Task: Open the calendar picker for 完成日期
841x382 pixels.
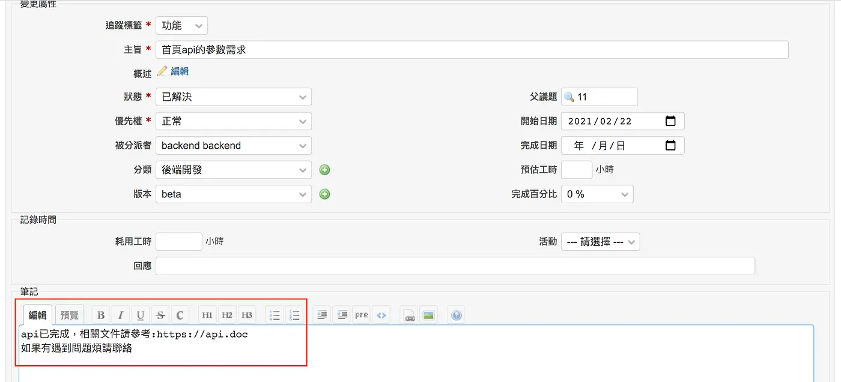Action: click(x=671, y=145)
